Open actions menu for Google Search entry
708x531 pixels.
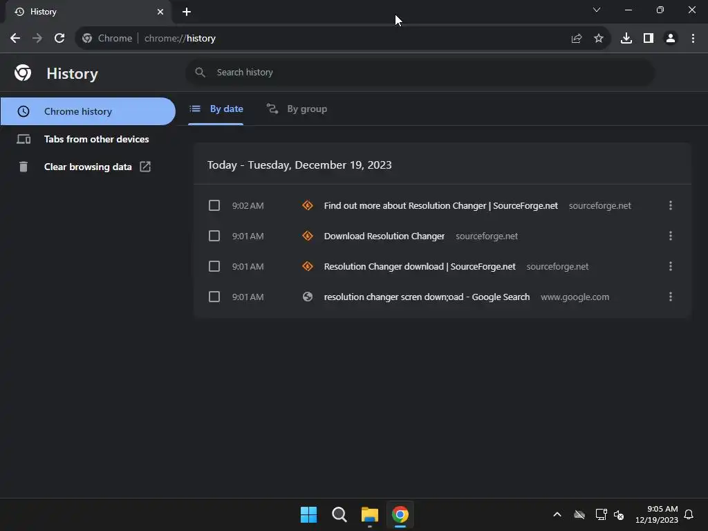(x=671, y=297)
